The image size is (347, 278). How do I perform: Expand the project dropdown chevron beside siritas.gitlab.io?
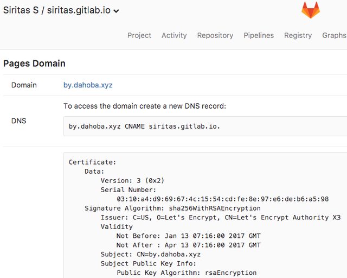(116, 11)
